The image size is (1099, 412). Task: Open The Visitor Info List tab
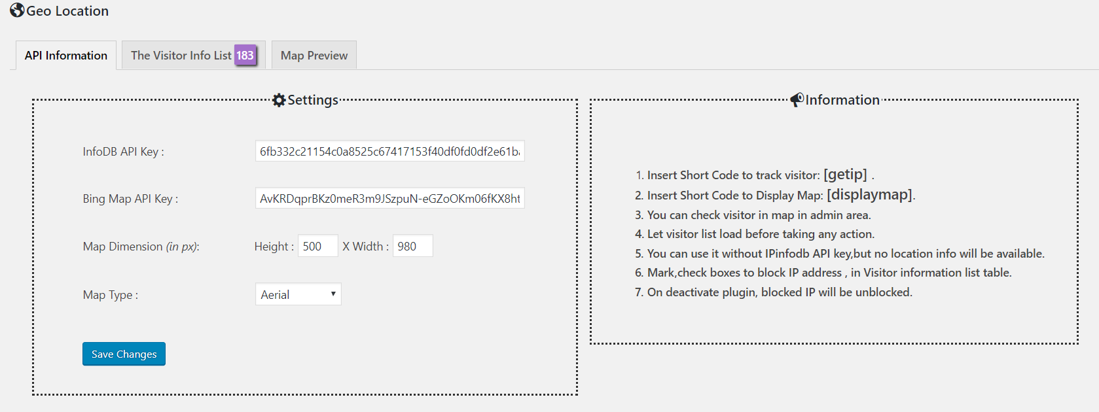pos(181,56)
